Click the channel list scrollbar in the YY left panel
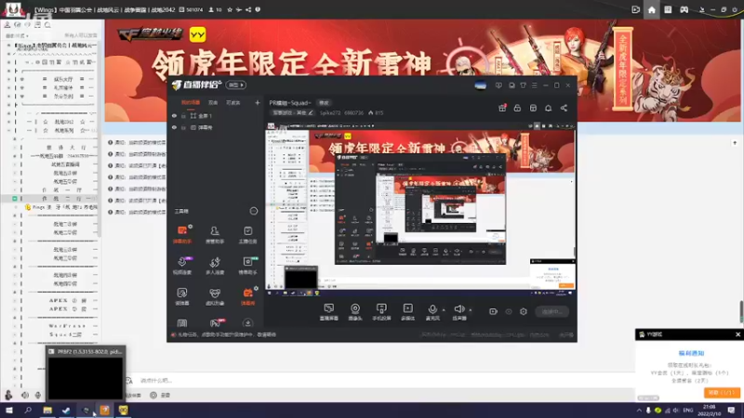 [100, 140]
